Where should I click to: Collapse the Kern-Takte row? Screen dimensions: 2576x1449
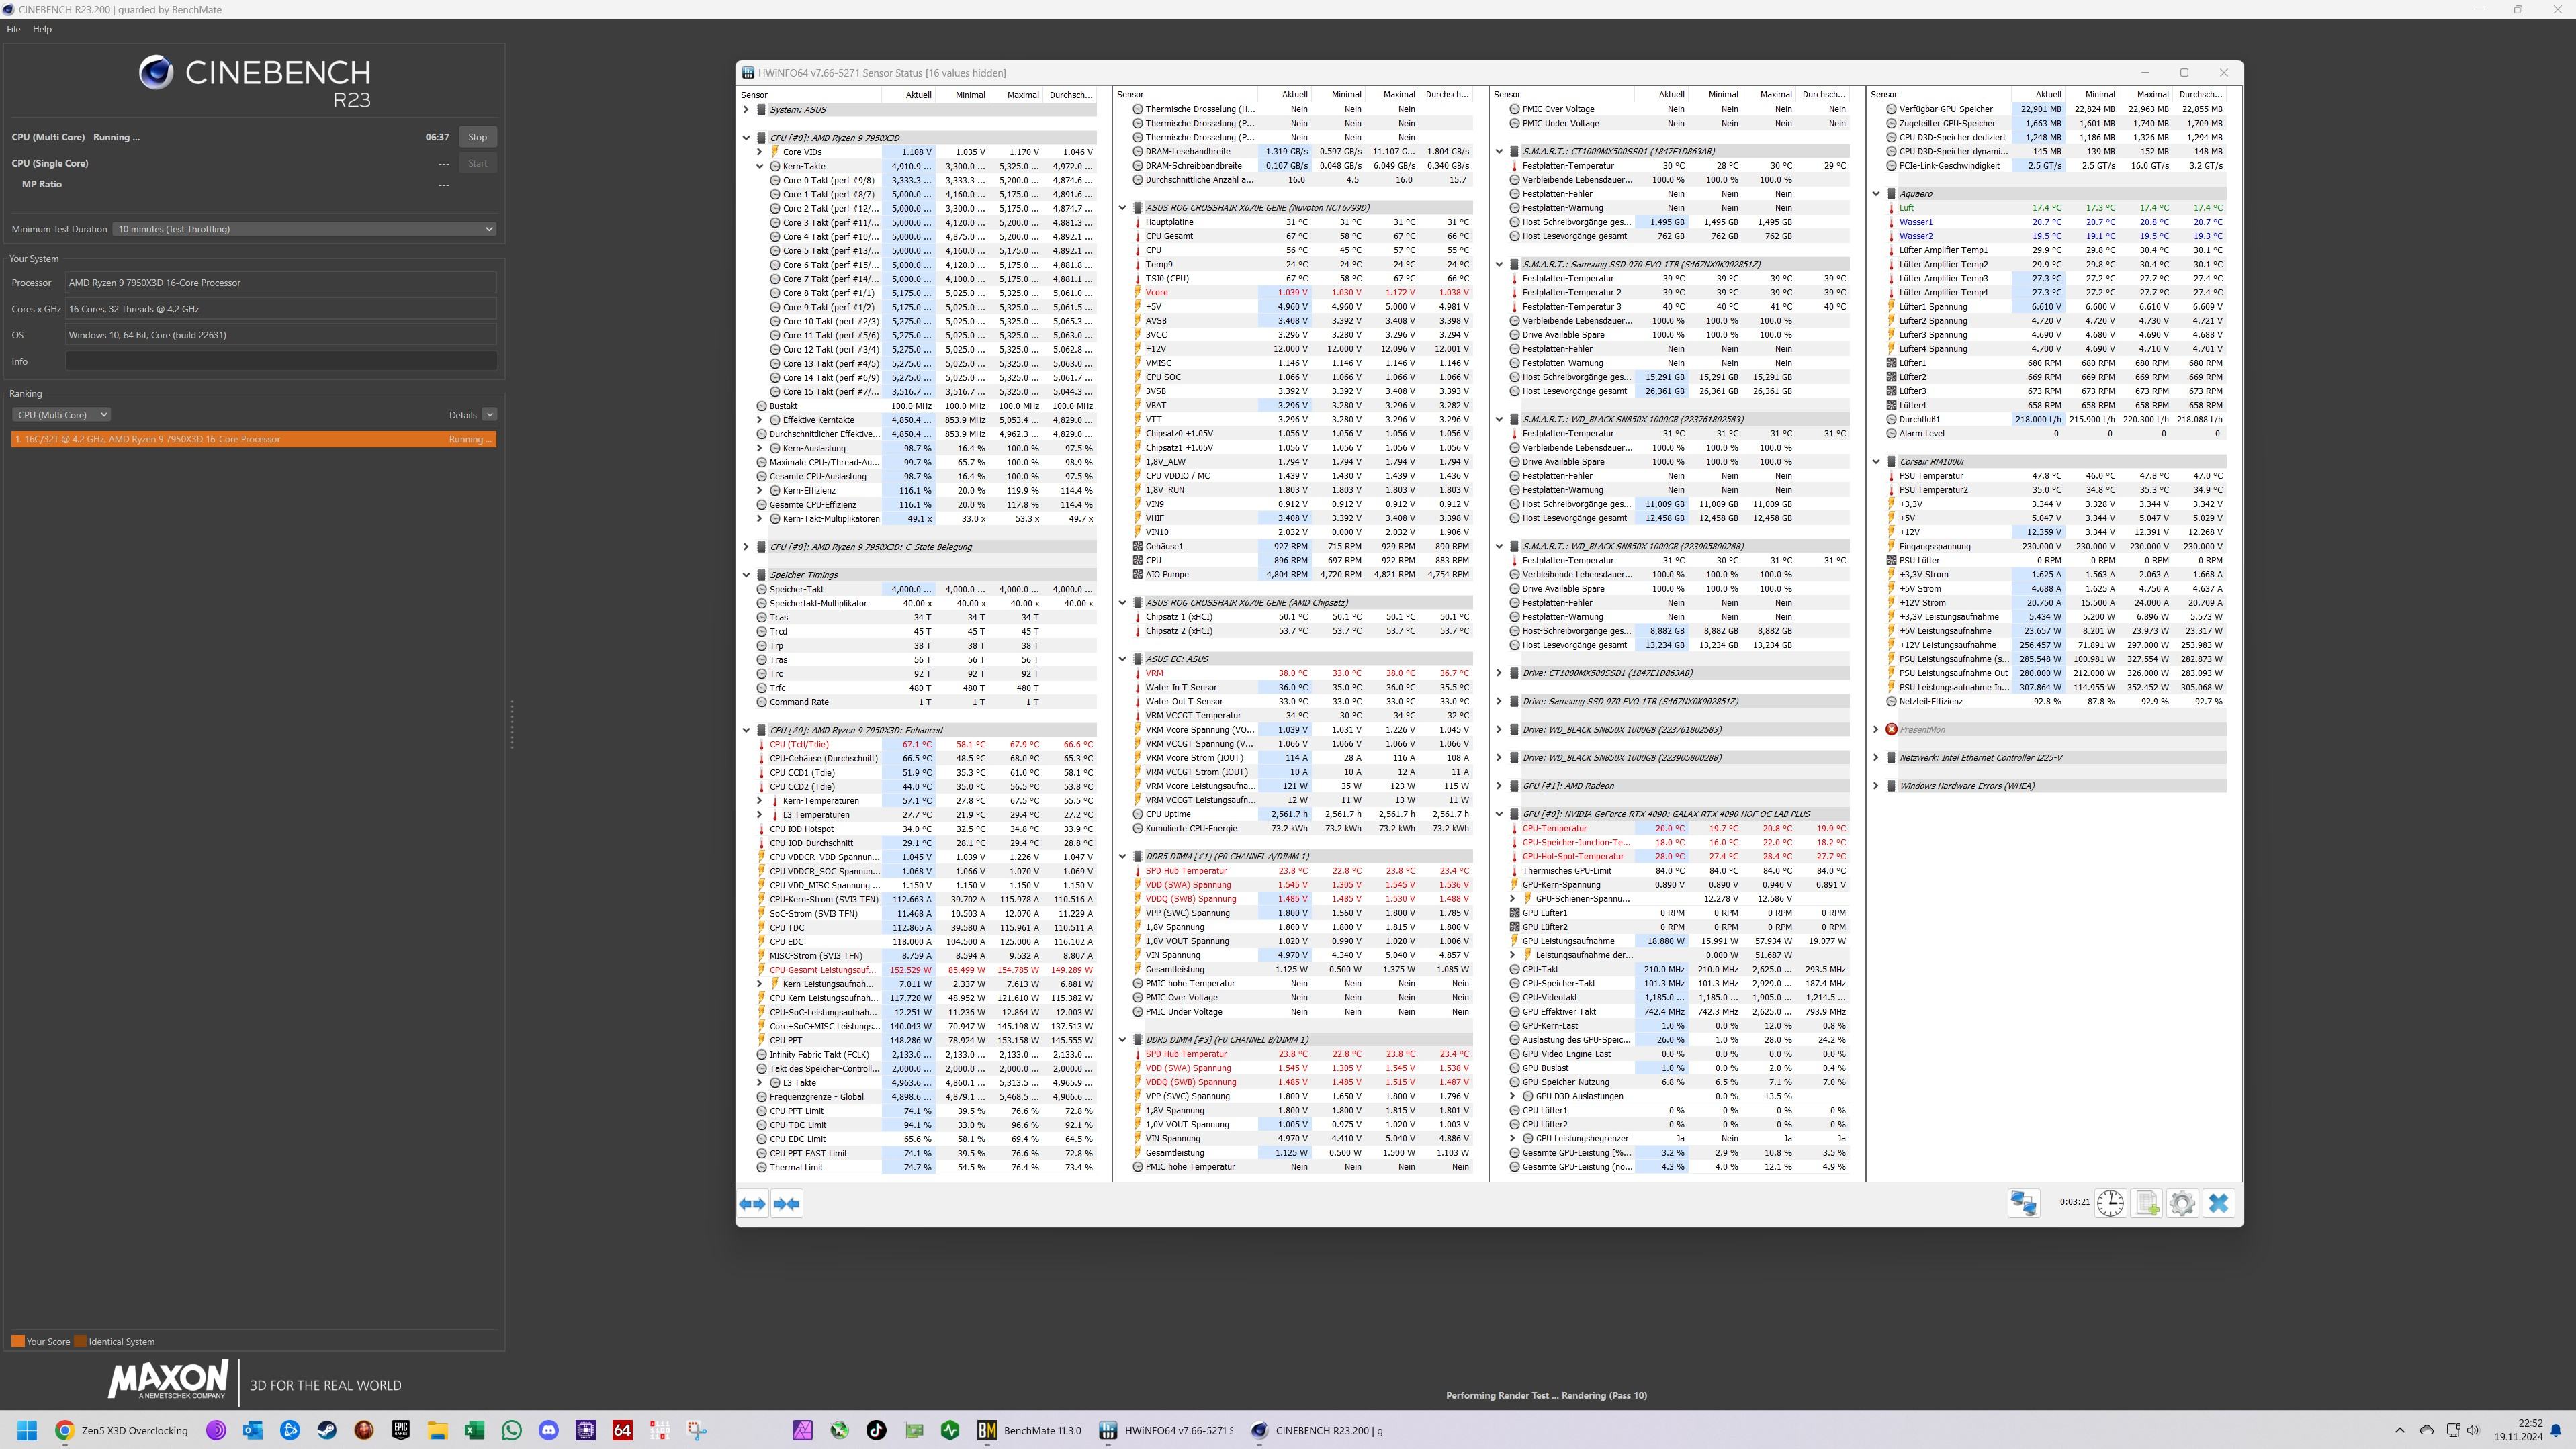tap(759, 166)
